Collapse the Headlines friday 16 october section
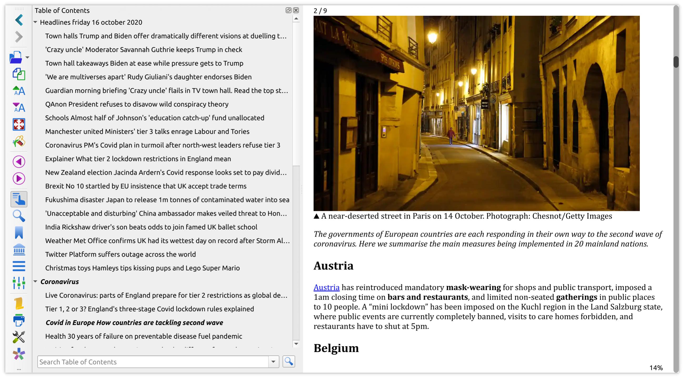Image resolution: width=684 pixels, height=378 pixels. (35, 22)
